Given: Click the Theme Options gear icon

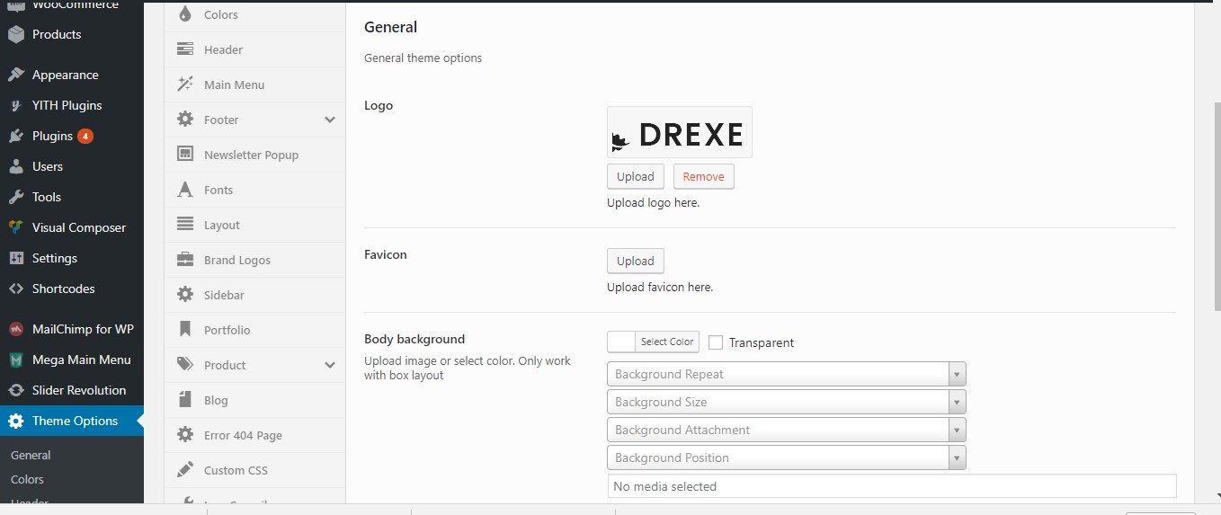Looking at the screenshot, I should tap(16, 421).
